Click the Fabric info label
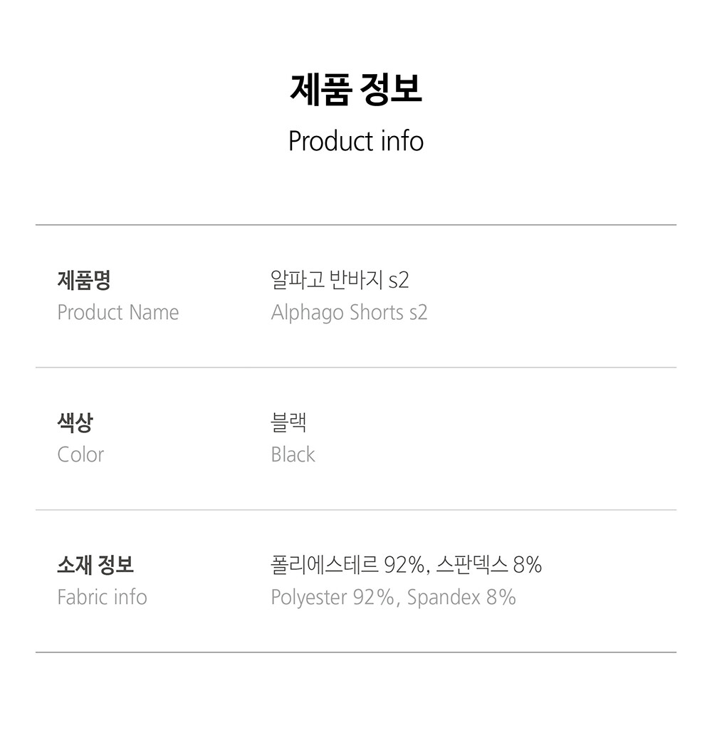This screenshot has width=712, height=755. tap(102, 597)
